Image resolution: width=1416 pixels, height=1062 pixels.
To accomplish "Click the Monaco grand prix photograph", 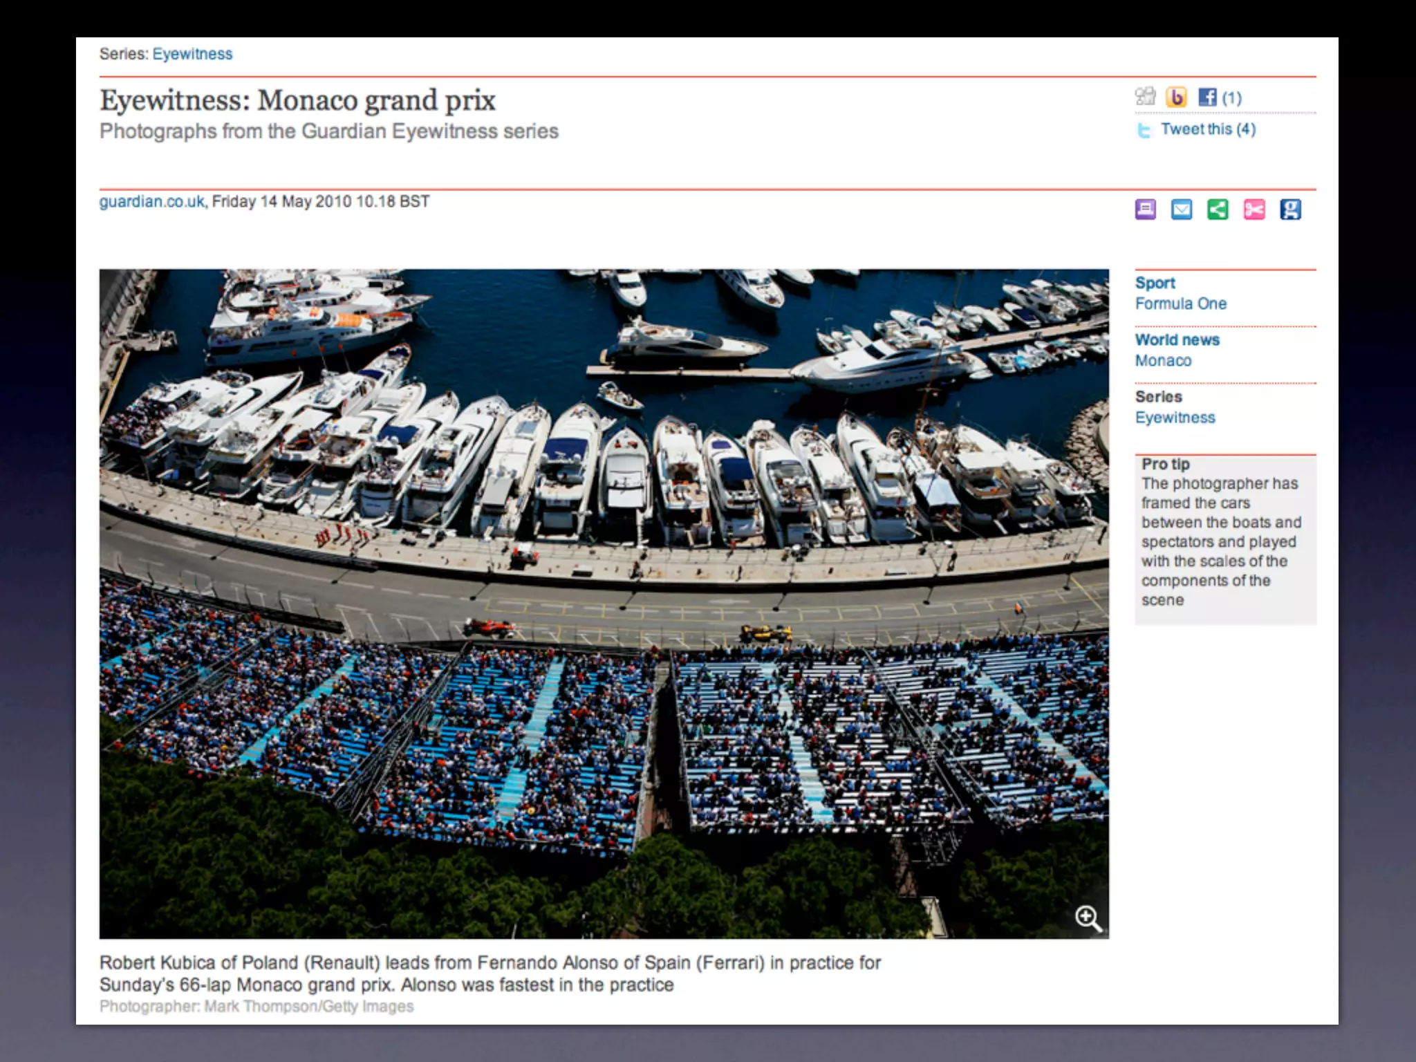I will (x=604, y=603).
